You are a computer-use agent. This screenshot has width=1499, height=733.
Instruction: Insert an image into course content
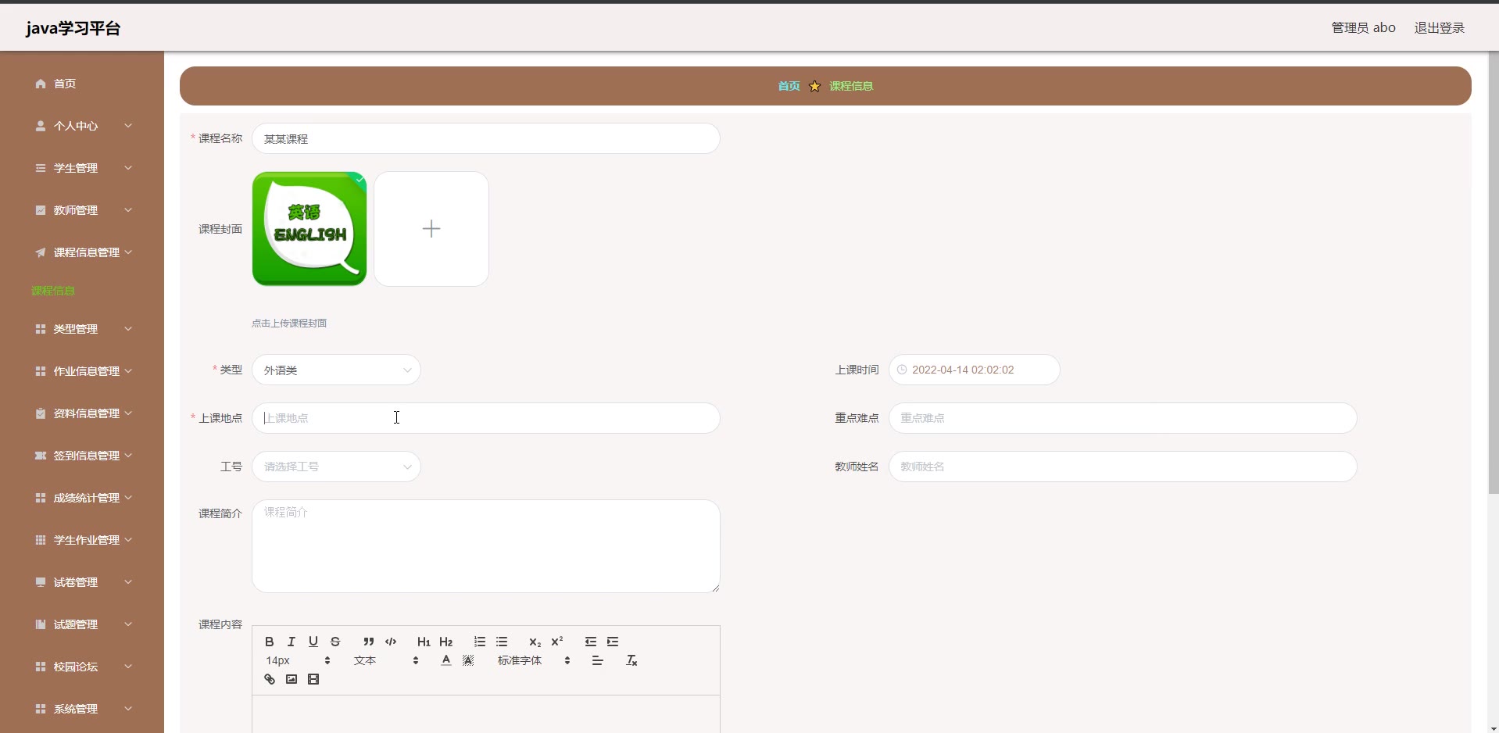click(x=292, y=679)
